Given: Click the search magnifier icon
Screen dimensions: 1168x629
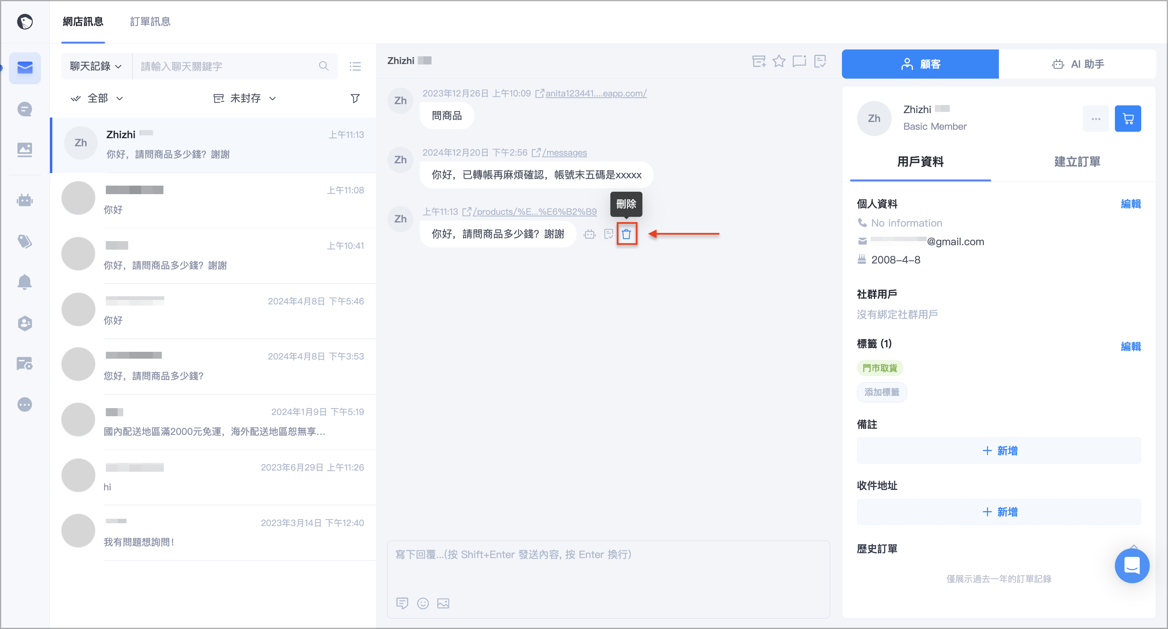Looking at the screenshot, I should (x=324, y=66).
